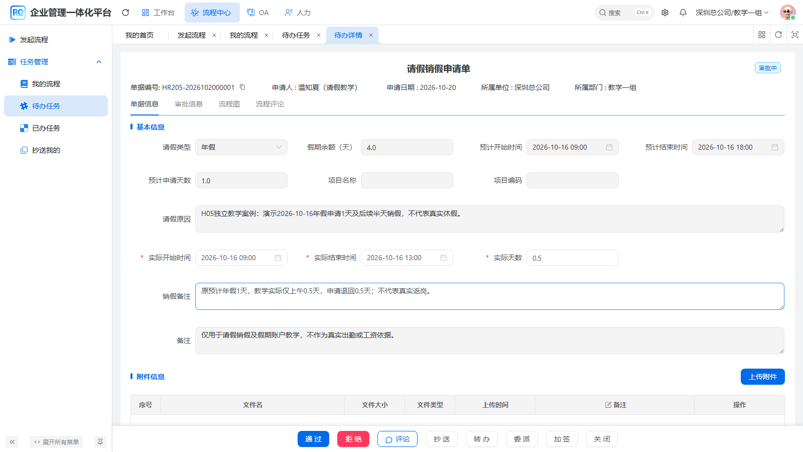Open the 人力 top menu
Image resolution: width=803 pixels, height=452 pixels.
tap(298, 13)
